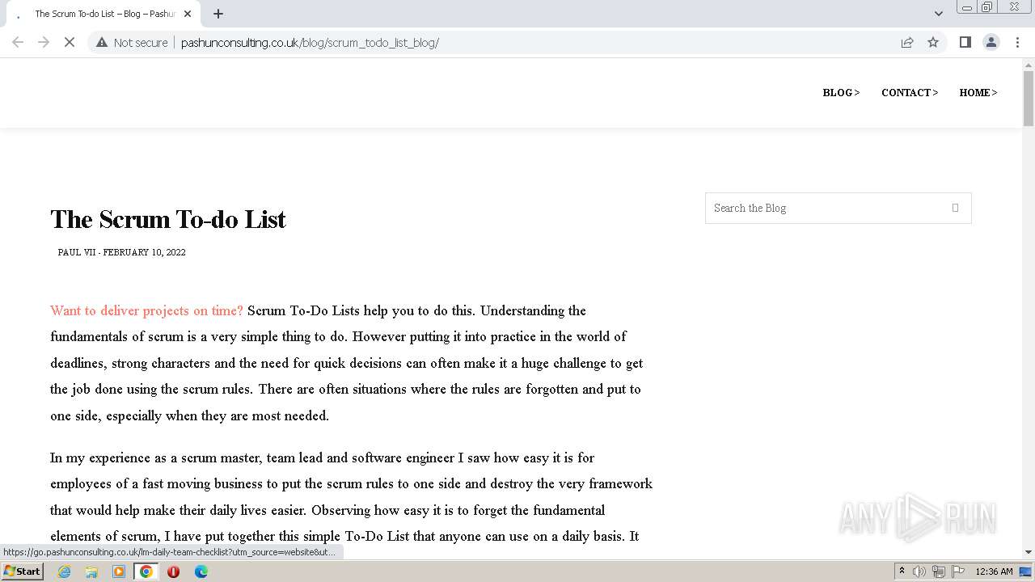Open Microsoft Edge from taskbar
The width and height of the screenshot is (1035, 582).
(201, 571)
